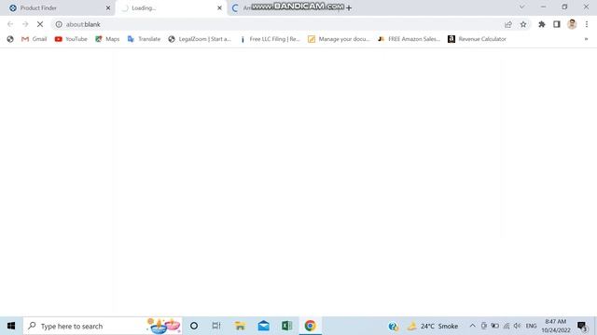Check battery status tray icon

pyautogui.click(x=495, y=326)
